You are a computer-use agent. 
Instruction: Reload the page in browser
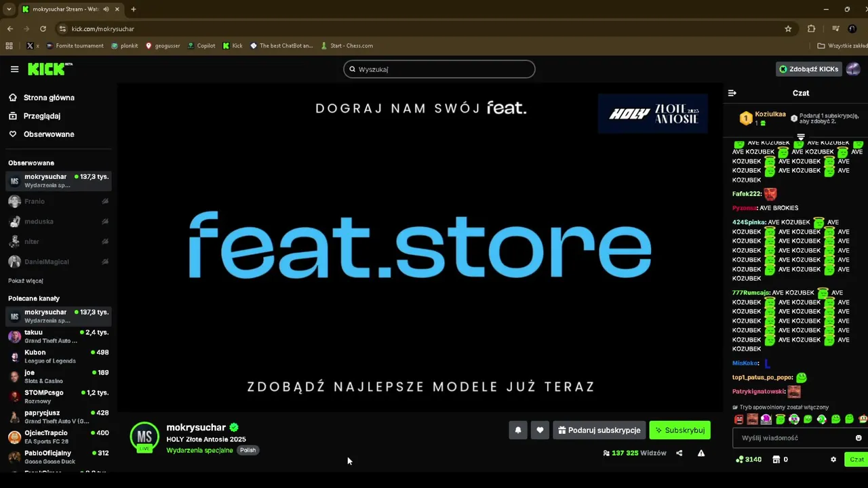(x=43, y=28)
